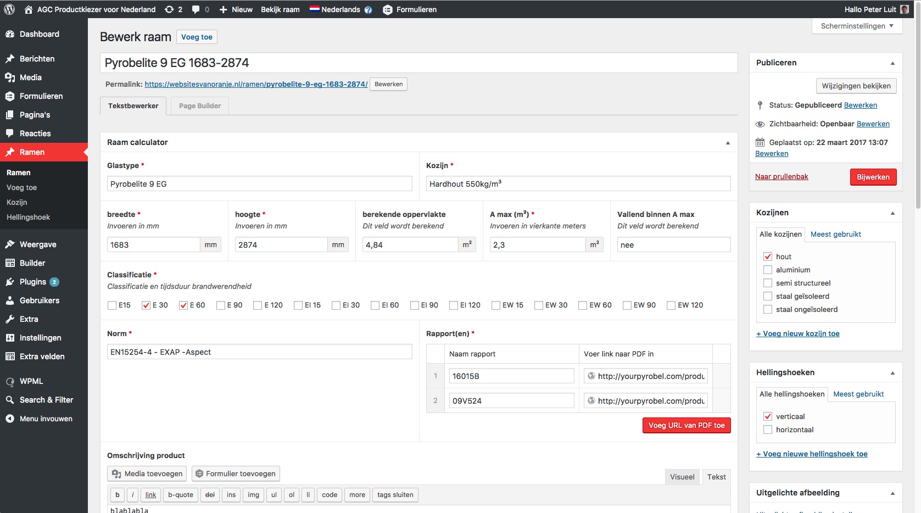Switch to Meest gebruikt tab in Kozijnen
Image resolution: width=921 pixels, height=513 pixels.
[x=835, y=234]
